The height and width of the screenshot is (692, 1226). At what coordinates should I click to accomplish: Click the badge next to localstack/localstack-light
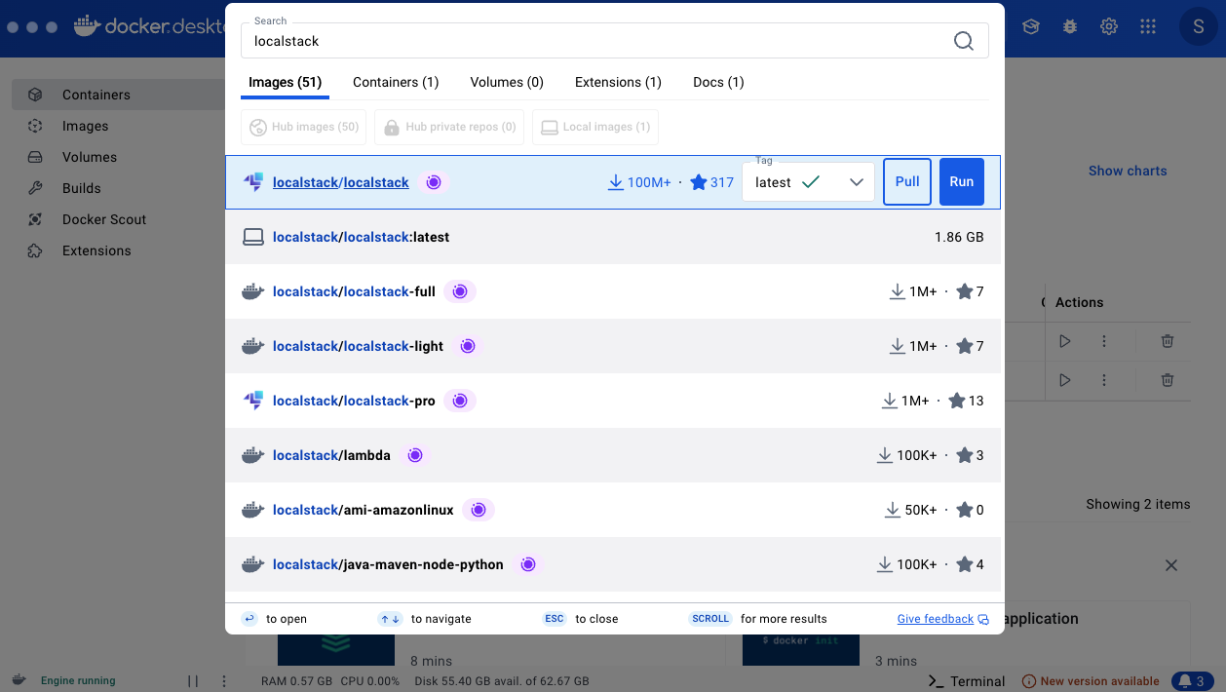point(468,346)
